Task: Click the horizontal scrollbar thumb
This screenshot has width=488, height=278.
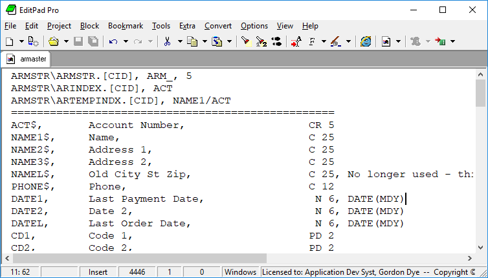Action: (136, 258)
